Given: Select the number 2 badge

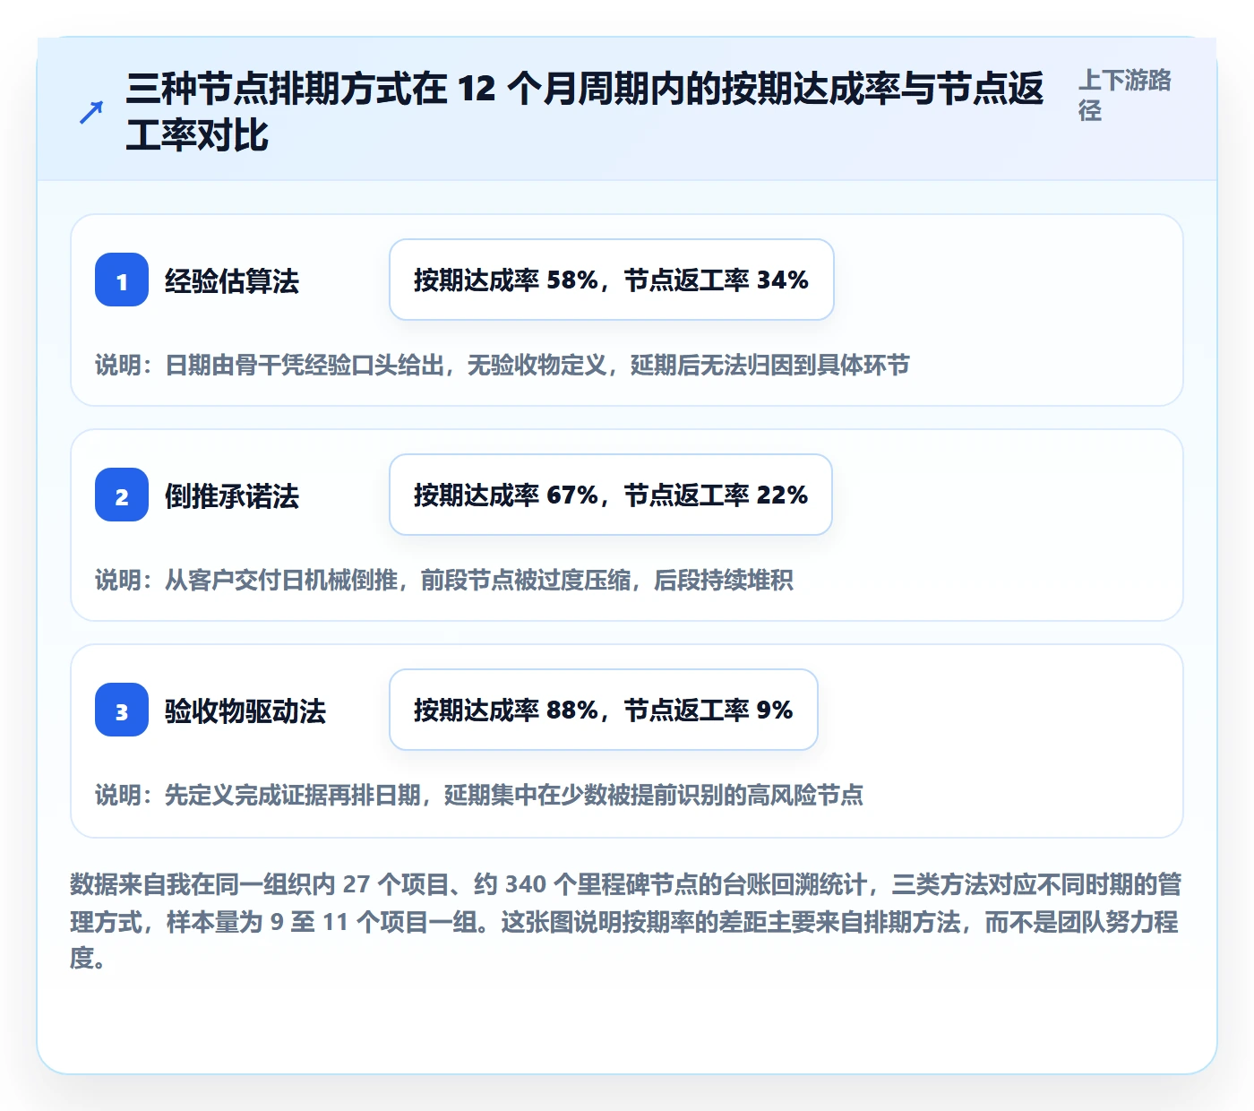Looking at the screenshot, I should point(122,495).
